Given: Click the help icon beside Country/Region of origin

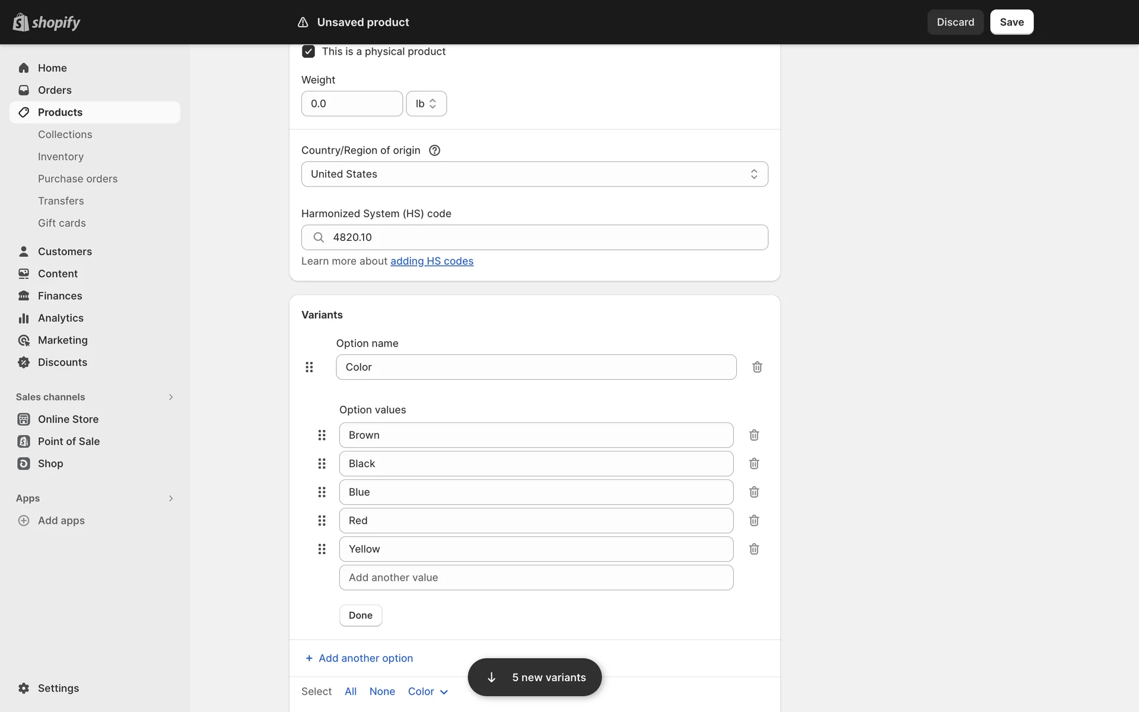Looking at the screenshot, I should coord(434,150).
